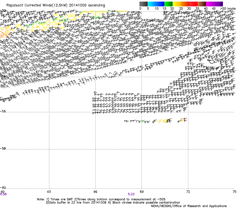Click the purple '6:58' time label
Viewport: 237px width, 208px height.
tap(3, 194)
